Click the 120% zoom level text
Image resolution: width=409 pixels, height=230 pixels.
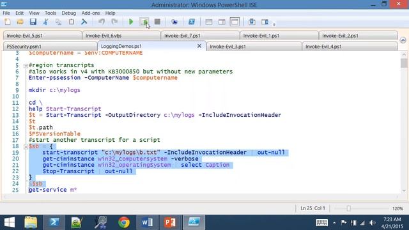[x=397, y=209]
